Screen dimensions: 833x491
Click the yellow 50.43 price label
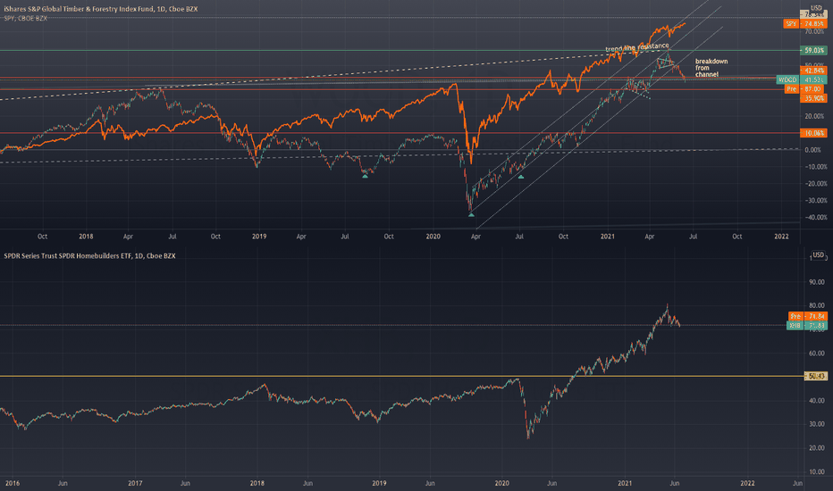(816, 377)
